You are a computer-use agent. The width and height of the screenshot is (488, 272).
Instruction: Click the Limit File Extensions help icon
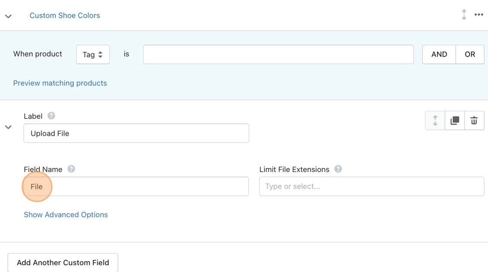[338, 169]
